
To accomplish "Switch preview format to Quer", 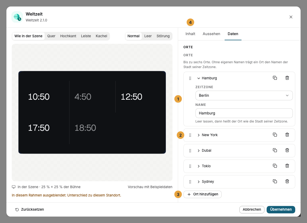I will coord(51,36).
